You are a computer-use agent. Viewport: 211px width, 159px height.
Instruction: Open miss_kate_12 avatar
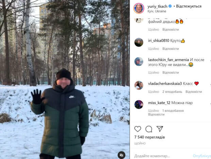(x=139, y=104)
